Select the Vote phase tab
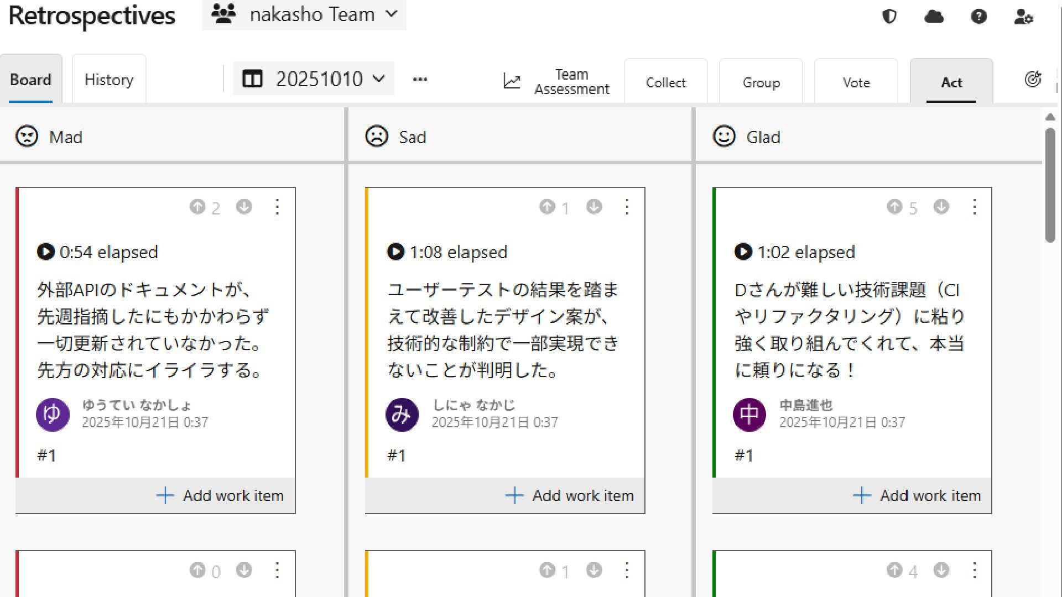Screen dimensions: 1062x597 (856, 82)
